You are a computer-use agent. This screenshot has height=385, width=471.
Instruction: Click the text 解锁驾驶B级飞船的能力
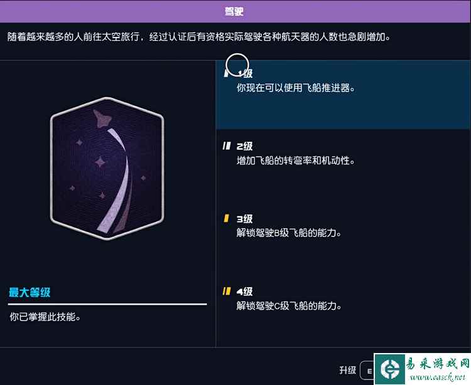[x=288, y=233]
